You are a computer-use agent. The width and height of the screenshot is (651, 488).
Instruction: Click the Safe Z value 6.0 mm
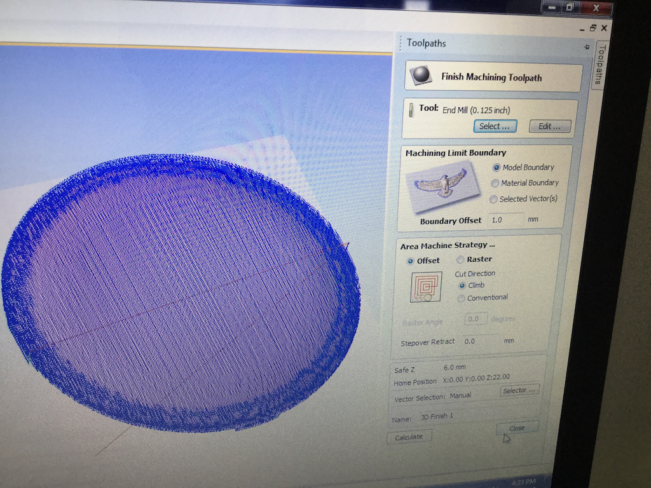coord(455,367)
